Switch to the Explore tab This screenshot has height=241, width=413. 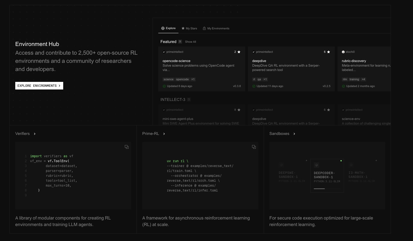(x=168, y=28)
